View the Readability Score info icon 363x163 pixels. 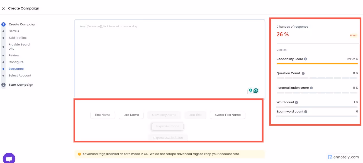point(306,59)
